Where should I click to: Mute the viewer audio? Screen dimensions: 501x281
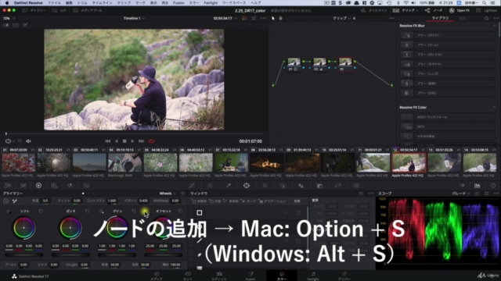coord(28,141)
